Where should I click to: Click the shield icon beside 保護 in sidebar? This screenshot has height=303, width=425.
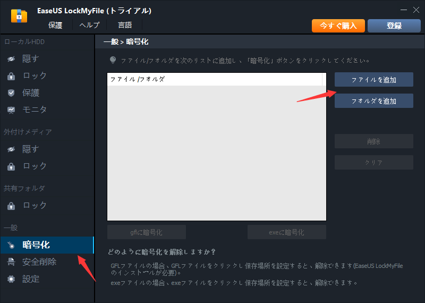[x=11, y=93]
